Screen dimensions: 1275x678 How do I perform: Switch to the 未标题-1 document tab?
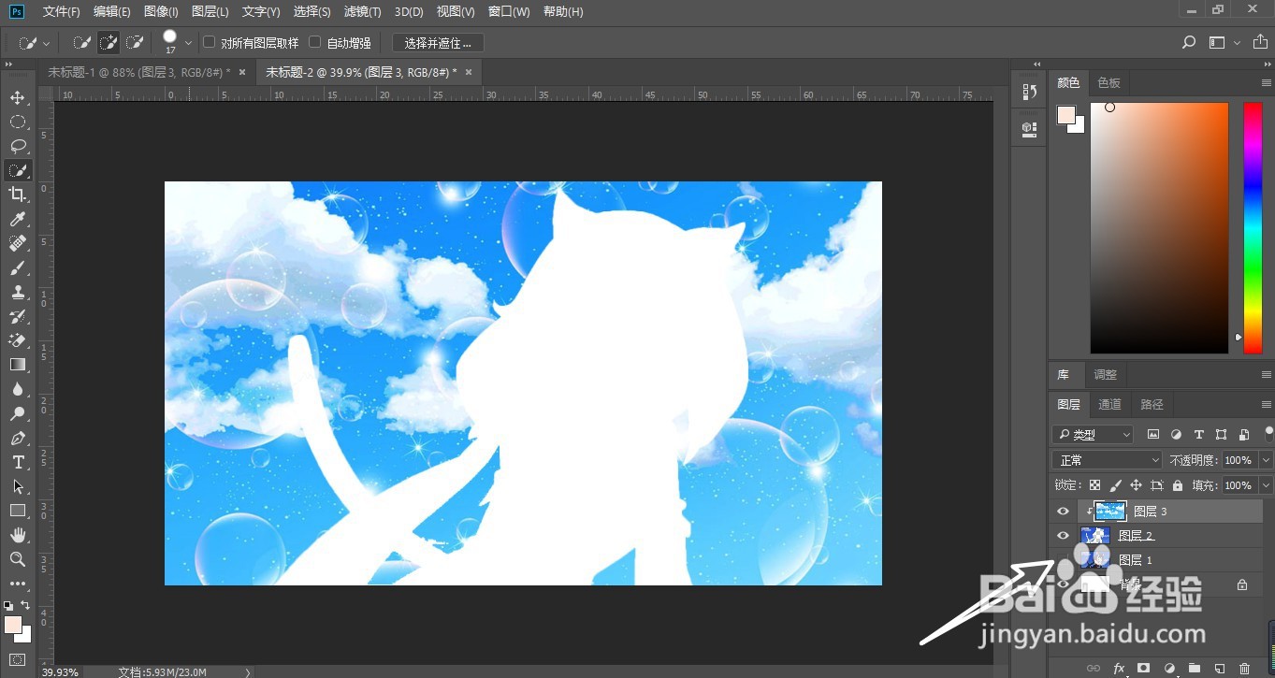click(138, 72)
